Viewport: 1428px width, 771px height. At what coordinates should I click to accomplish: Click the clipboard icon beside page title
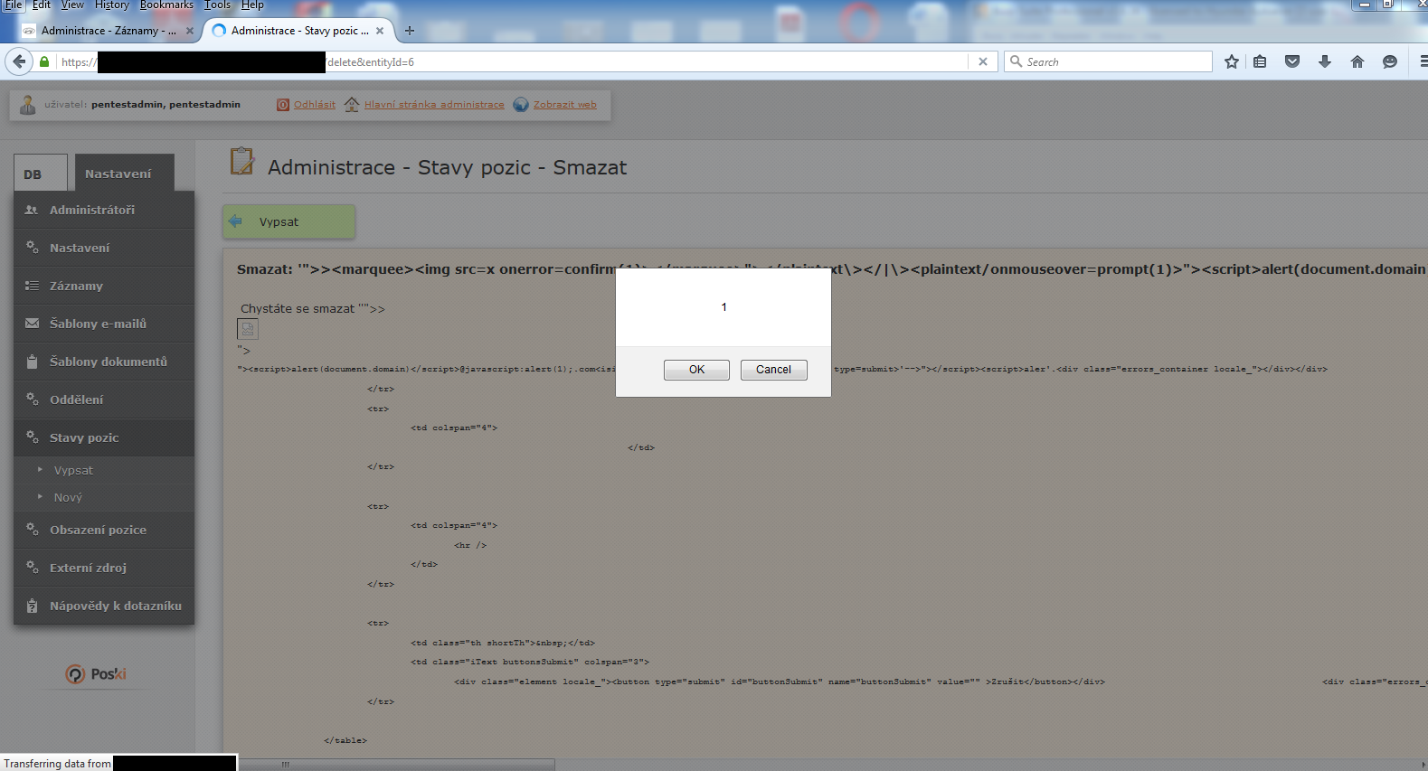[242, 161]
